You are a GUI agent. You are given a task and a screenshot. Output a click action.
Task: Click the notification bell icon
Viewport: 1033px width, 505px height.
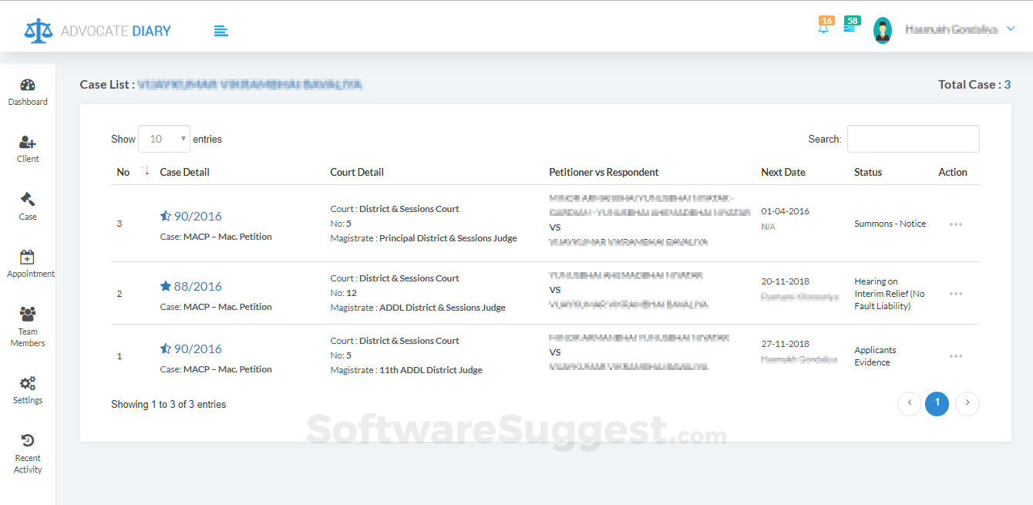pyautogui.click(x=824, y=29)
